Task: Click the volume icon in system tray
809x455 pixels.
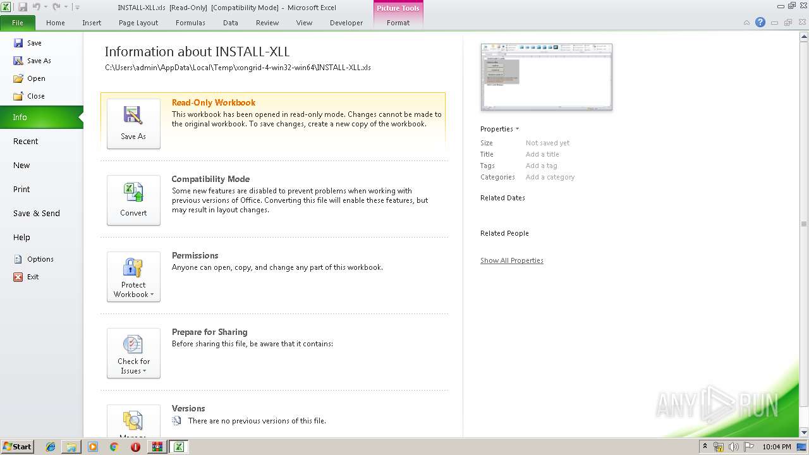Action: coord(734,447)
